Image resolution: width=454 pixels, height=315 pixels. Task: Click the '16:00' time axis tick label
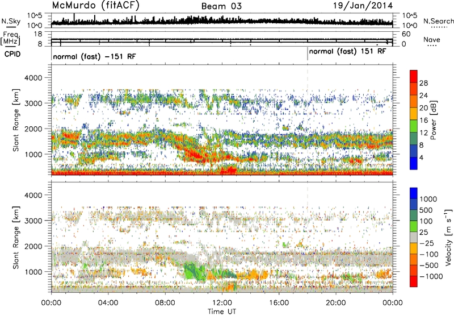[279, 303]
